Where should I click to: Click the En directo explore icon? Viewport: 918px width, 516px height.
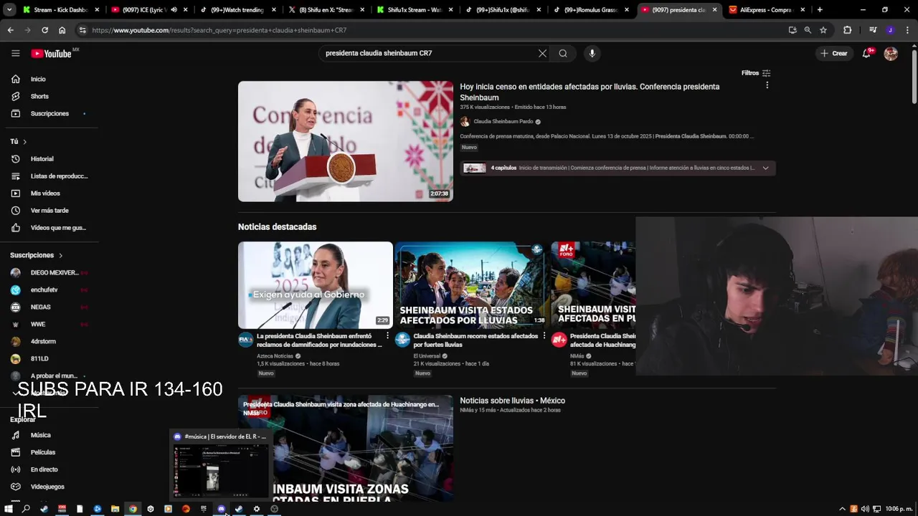16,469
